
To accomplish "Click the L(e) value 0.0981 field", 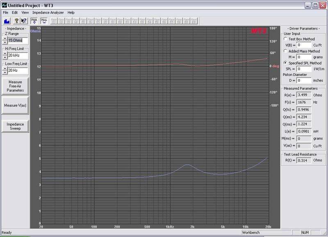I will click(x=304, y=131).
